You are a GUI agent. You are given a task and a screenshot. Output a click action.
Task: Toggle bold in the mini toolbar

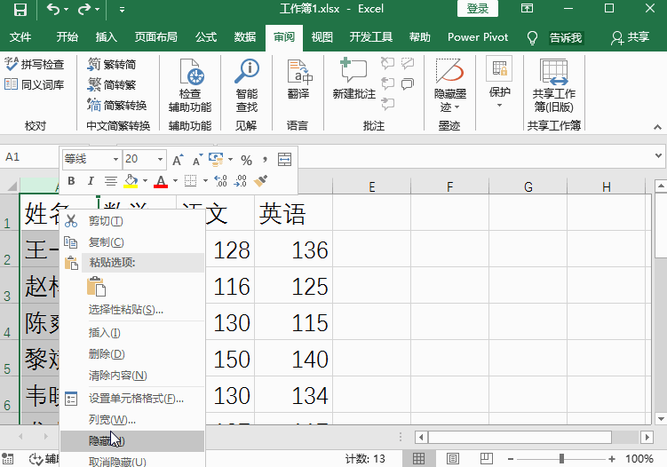click(71, 181)
